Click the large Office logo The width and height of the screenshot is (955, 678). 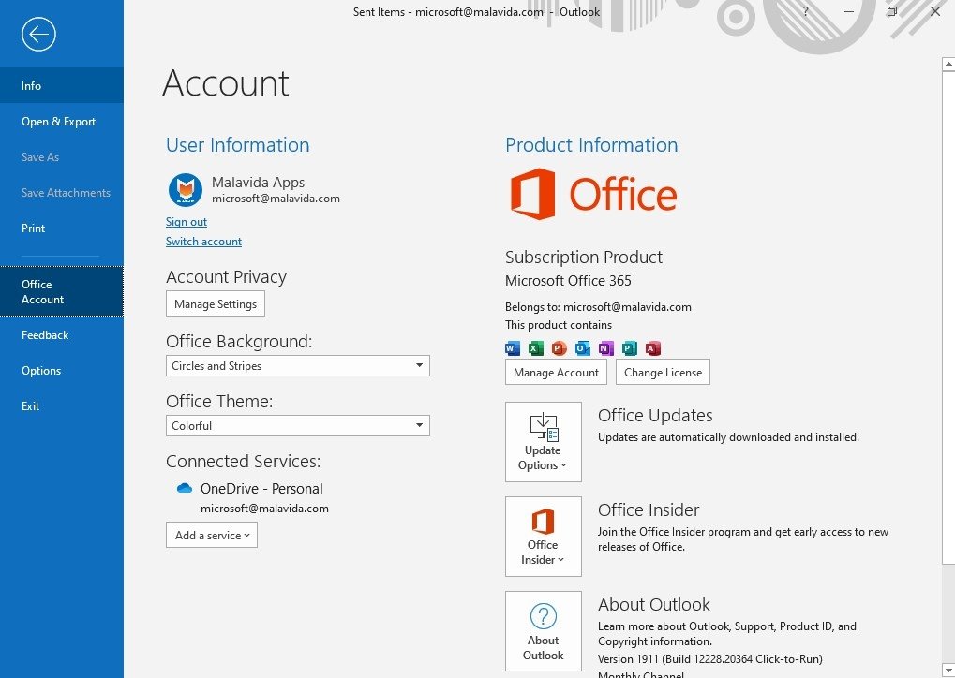pos(593,194)
